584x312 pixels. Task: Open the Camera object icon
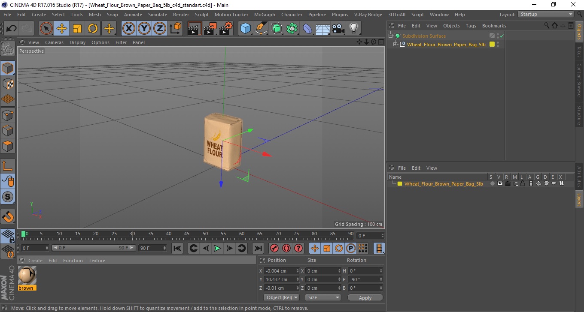click(338, 29)
